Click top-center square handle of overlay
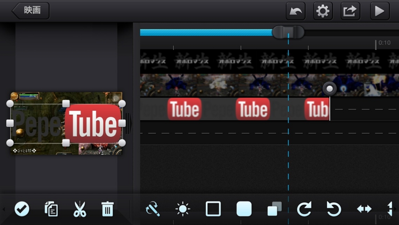The image size is (399, 225). [66, 104]
